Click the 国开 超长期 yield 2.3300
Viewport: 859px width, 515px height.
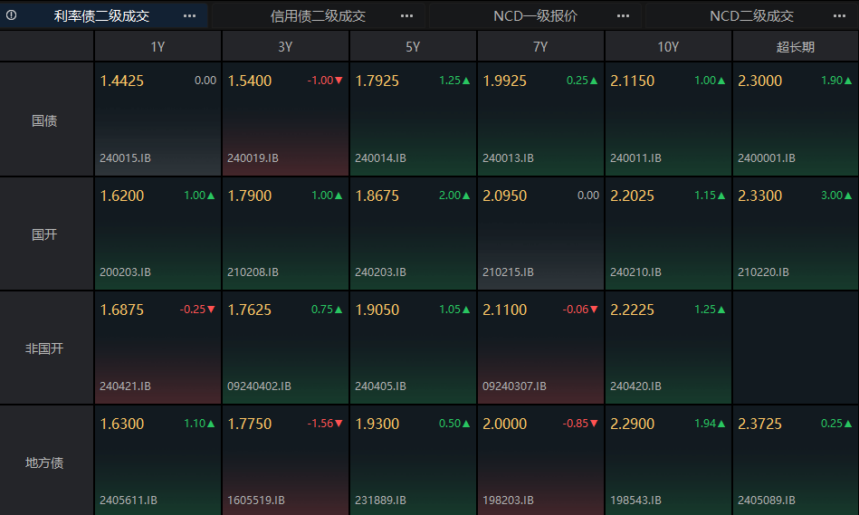click(x=759, y=196)
